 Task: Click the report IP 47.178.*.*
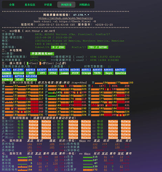(x=81, y=15)
